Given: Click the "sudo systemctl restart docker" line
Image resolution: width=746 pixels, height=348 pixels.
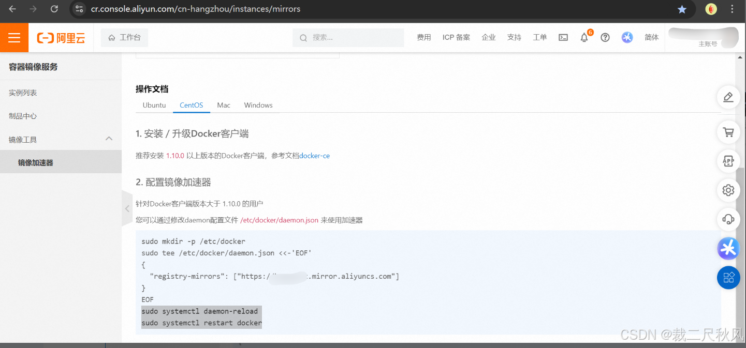Looking at the screenshot, I should [x=202, y=323].
